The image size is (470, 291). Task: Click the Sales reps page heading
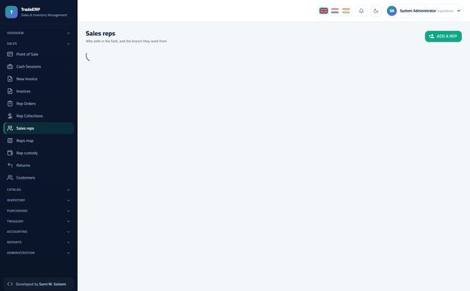(x=101, y=33)
